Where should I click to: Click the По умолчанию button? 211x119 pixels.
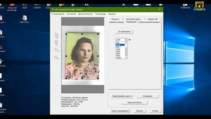tap(124, 32)
